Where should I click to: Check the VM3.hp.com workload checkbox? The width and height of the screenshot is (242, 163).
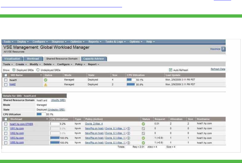pyautogui.click(x=6, y=138)
